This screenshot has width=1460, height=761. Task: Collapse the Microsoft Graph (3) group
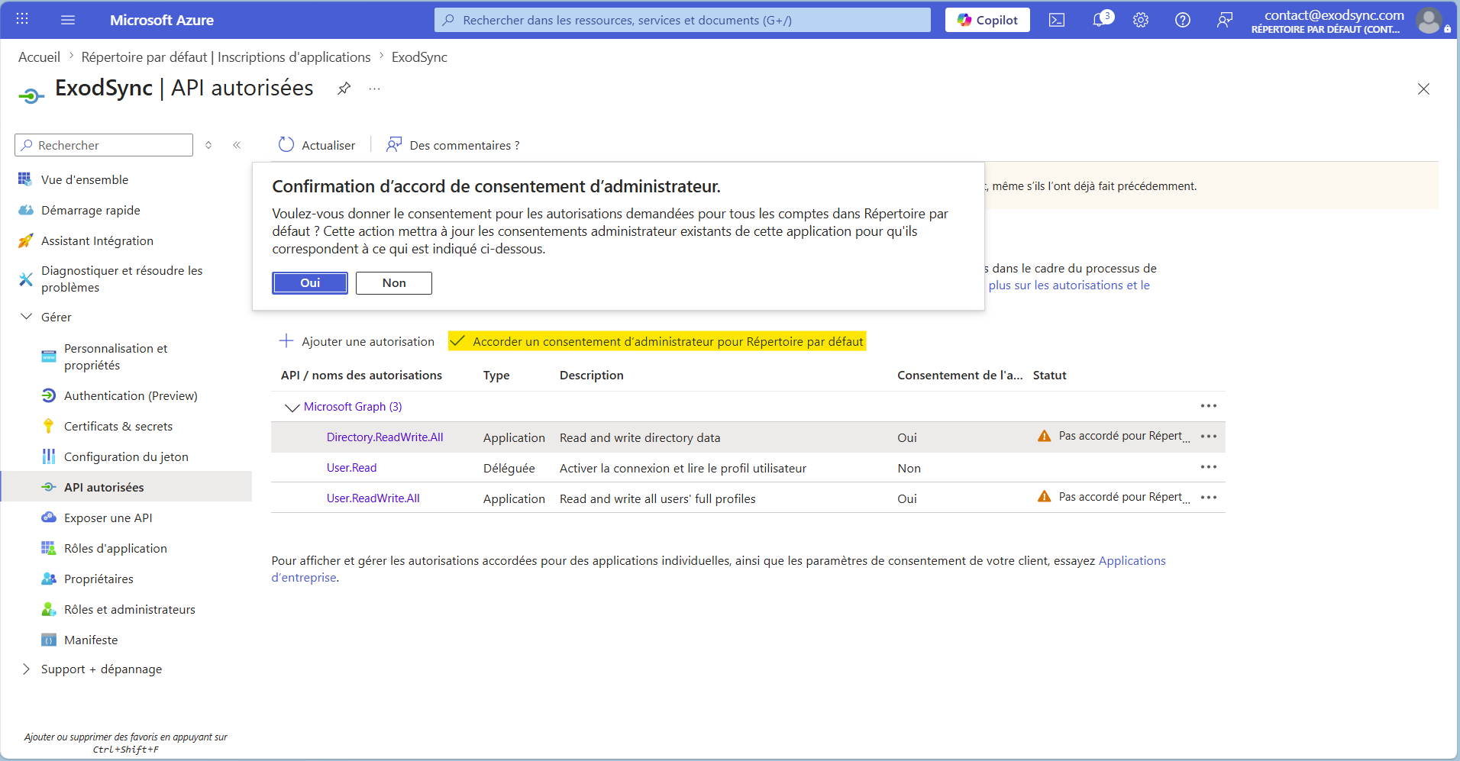(x=292, y=407)
